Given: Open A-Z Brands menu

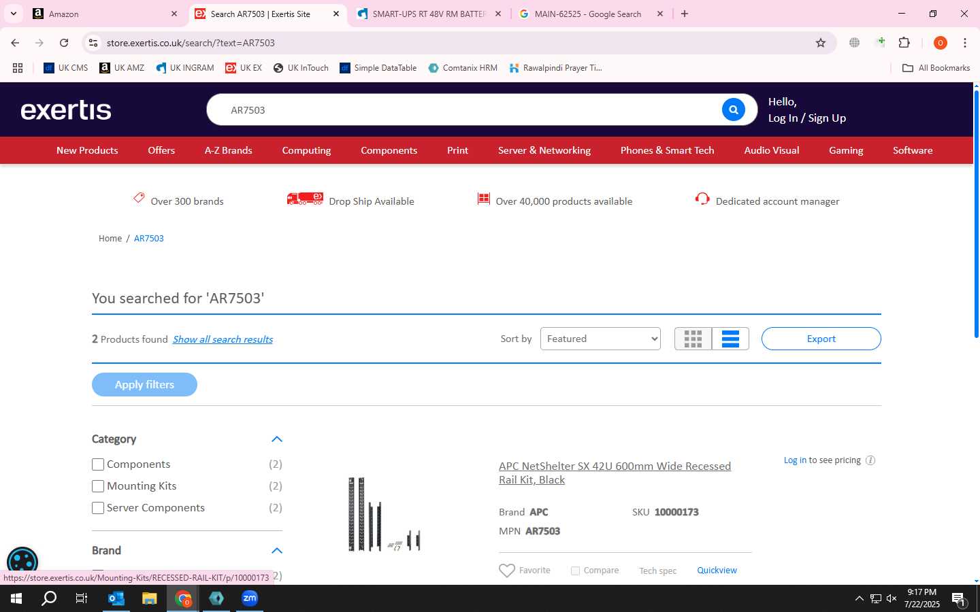Looking at the screenshot, I should click(229, 150).
